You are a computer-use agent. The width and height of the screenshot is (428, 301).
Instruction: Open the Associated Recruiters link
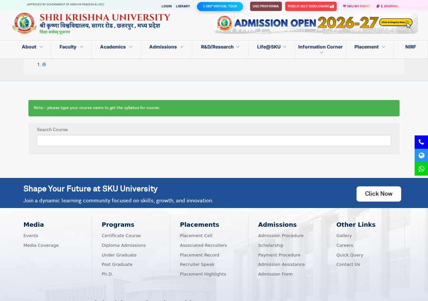203,245
